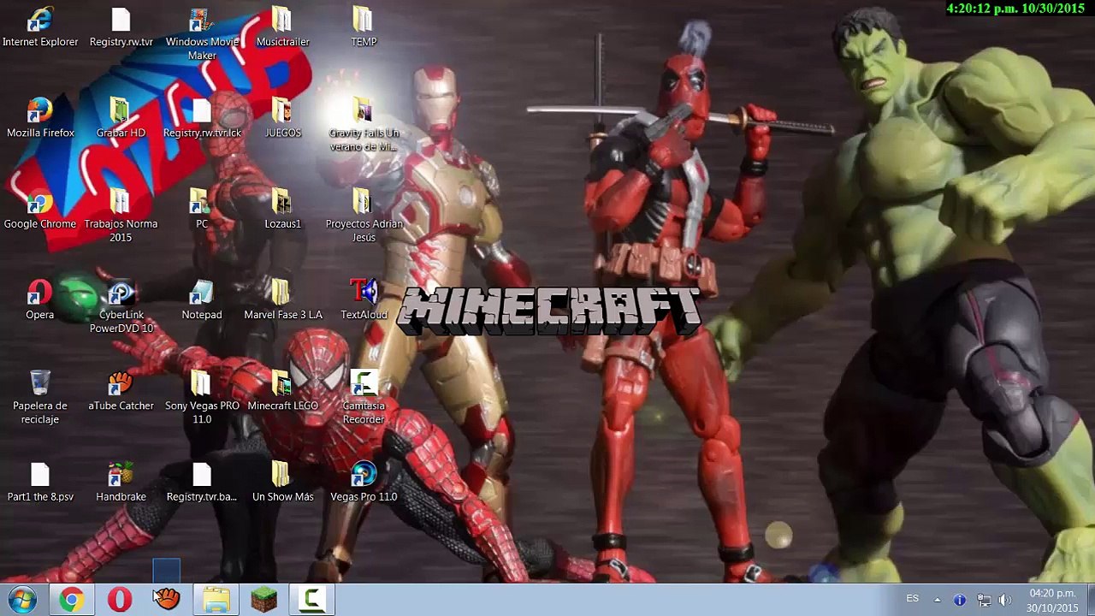Select the Gravity Falls folder icon

(364, 125)
